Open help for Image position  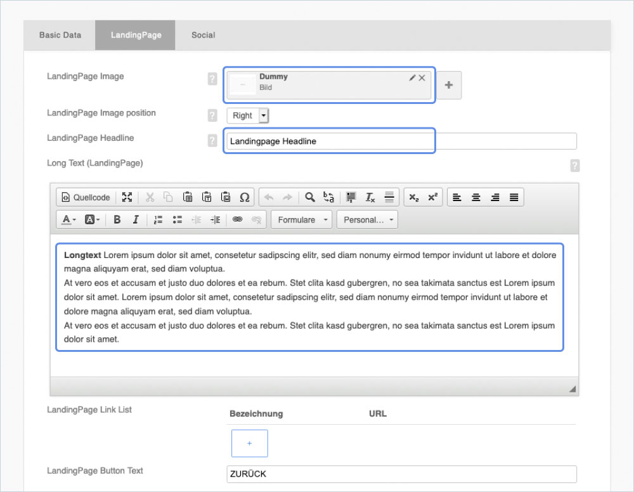[212, 115]
